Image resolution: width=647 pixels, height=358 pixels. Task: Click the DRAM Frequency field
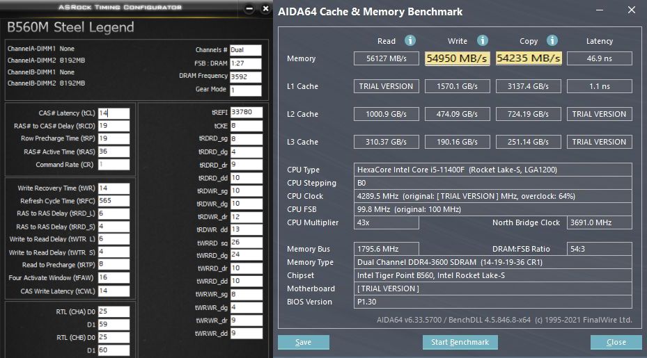tap(246, 77)
